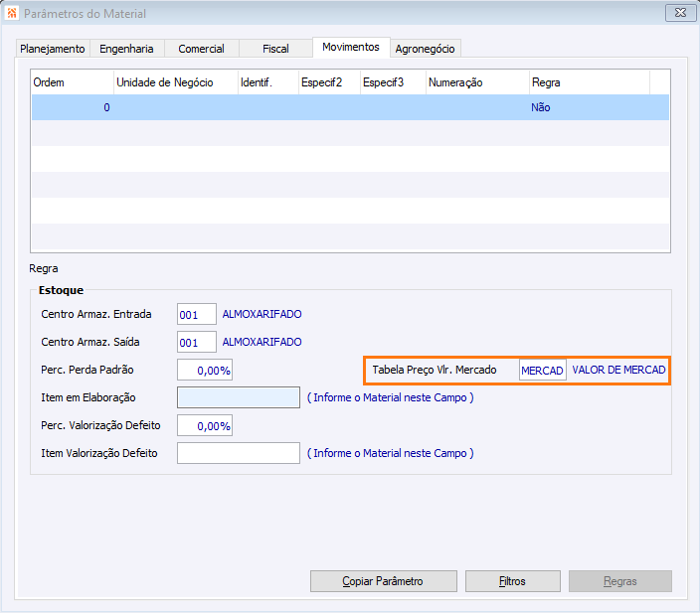700x613 pixels.
Task: Click the Tabela Preço Vlr. Mercado field
Action: [543, 371]
